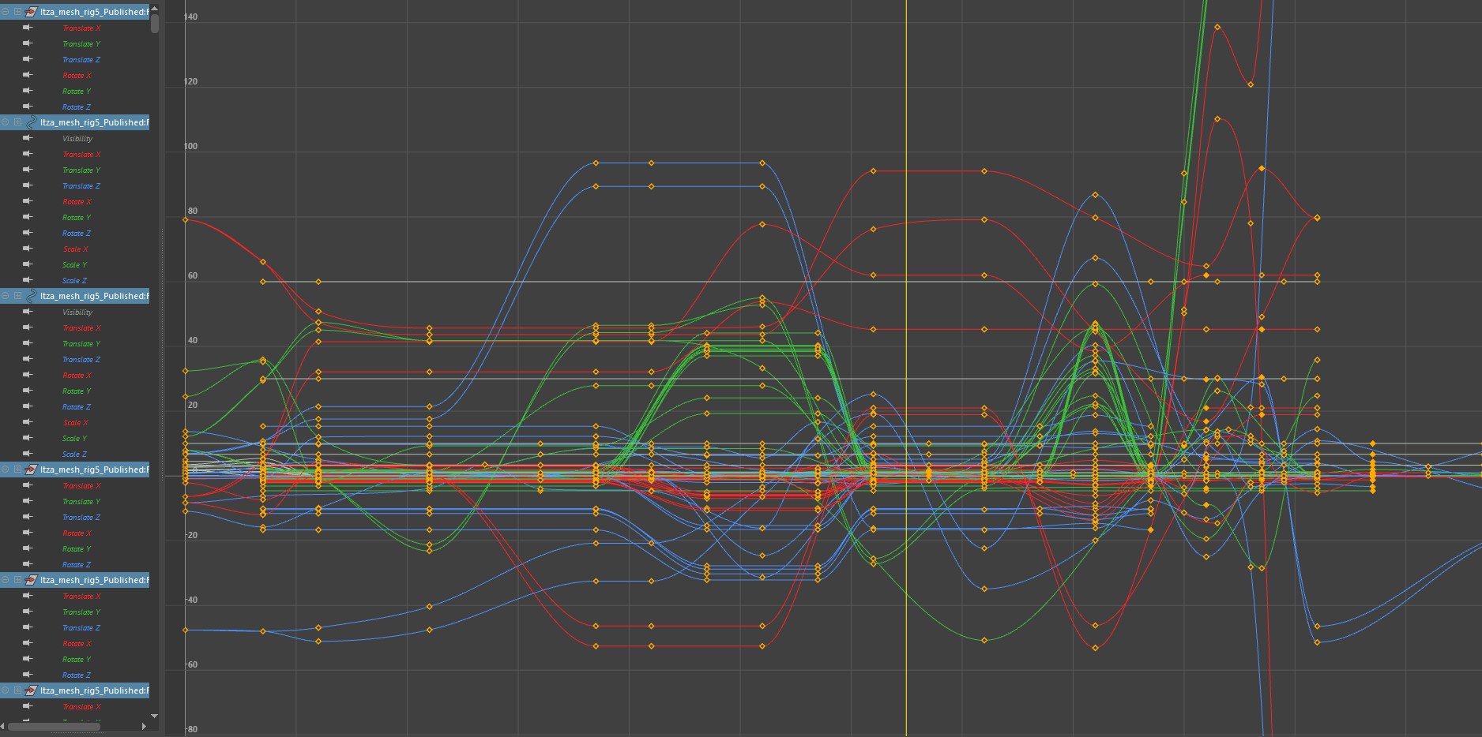The image size is (1482, 737).
Task: Toggle the plus box on the bottom-most node row
Action: coord(17,690)
